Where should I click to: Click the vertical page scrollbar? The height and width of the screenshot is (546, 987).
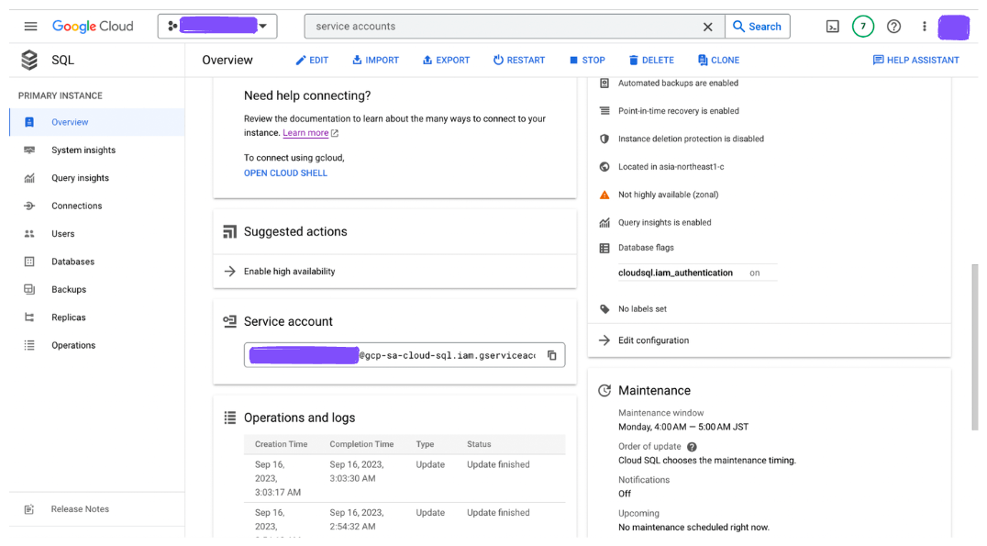[x=974, y=347]
